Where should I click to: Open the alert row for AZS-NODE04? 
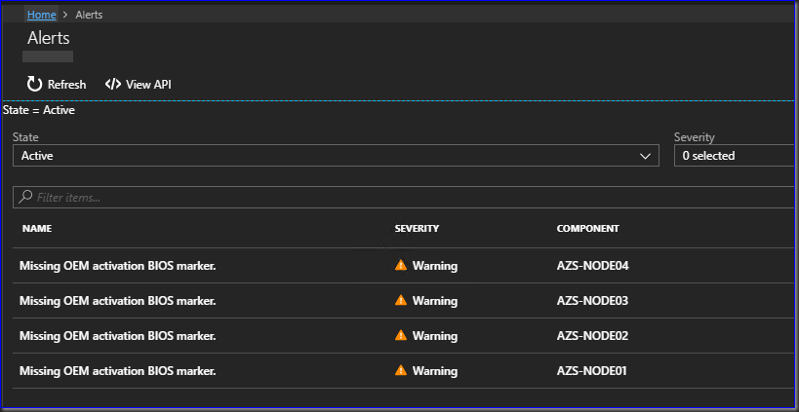pos(117,266)
